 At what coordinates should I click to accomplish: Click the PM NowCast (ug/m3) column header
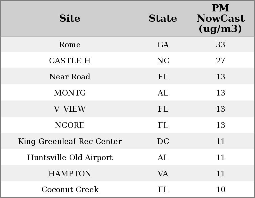(220, 18)
